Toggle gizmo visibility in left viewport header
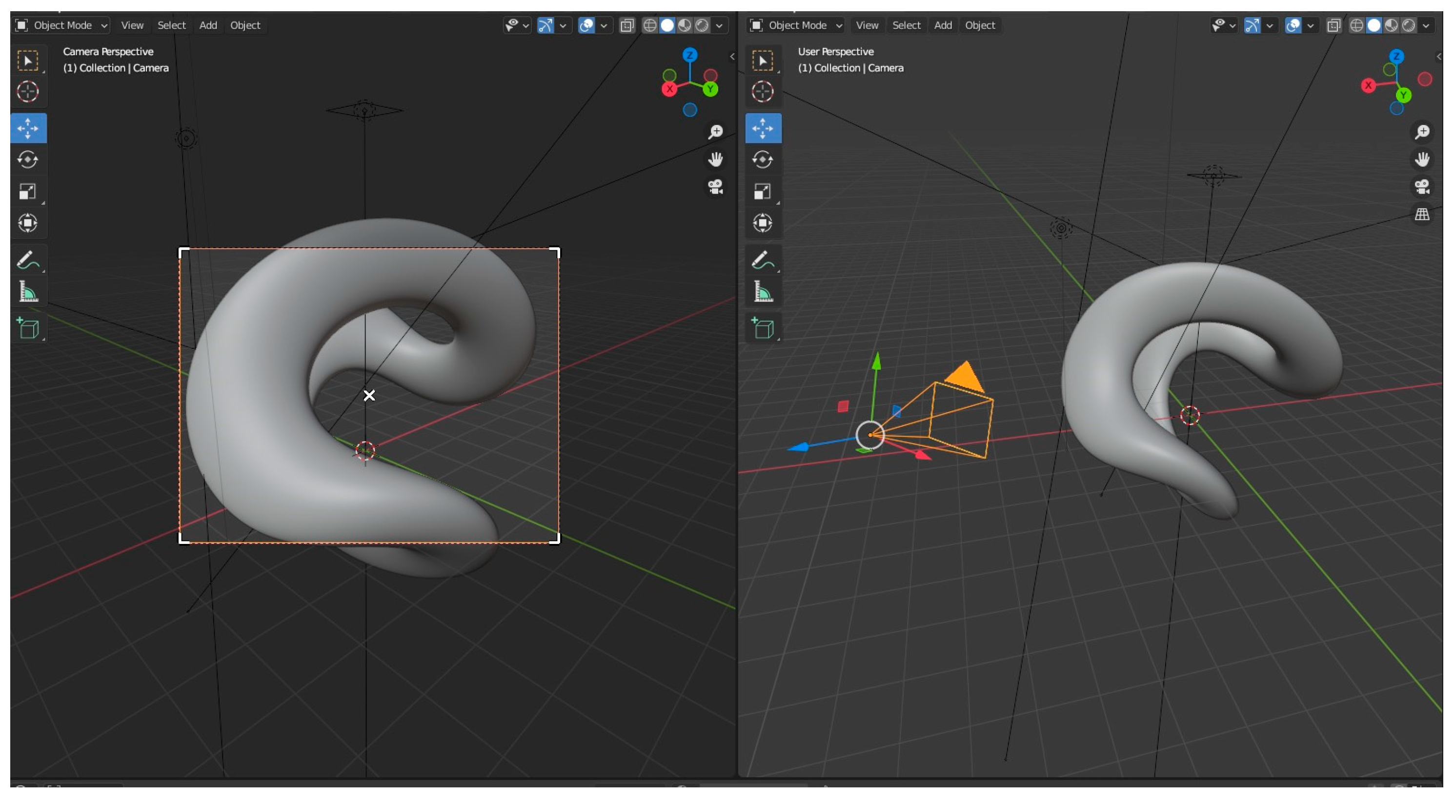The image size is (1454, 802). tap(545, 25)
